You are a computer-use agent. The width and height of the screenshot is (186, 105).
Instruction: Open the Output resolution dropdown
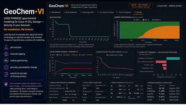click(72, 94)
